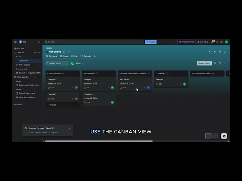Screen dimensions: 242x181
Task: Open Spaces more options ellipsis
Action: point(39,52)
